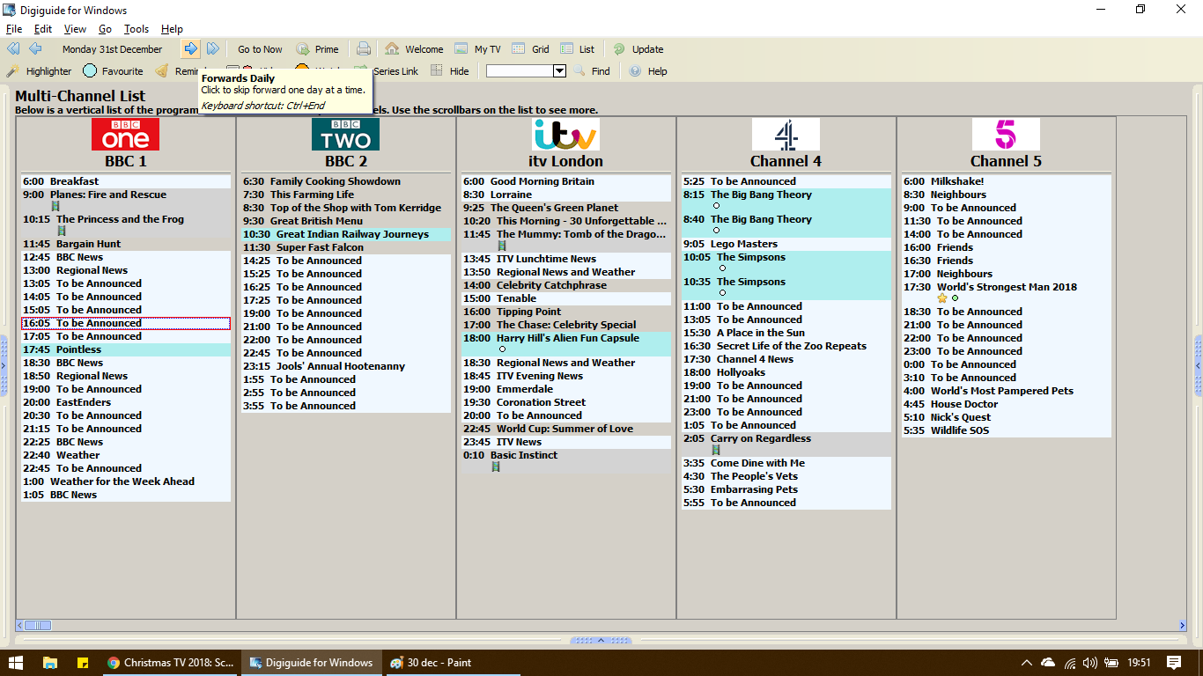The image size is (1203, 676).
Task: Click film icon under Planes: Fire and Rescue
Action: pyautogui.click(x=55, y=206)
